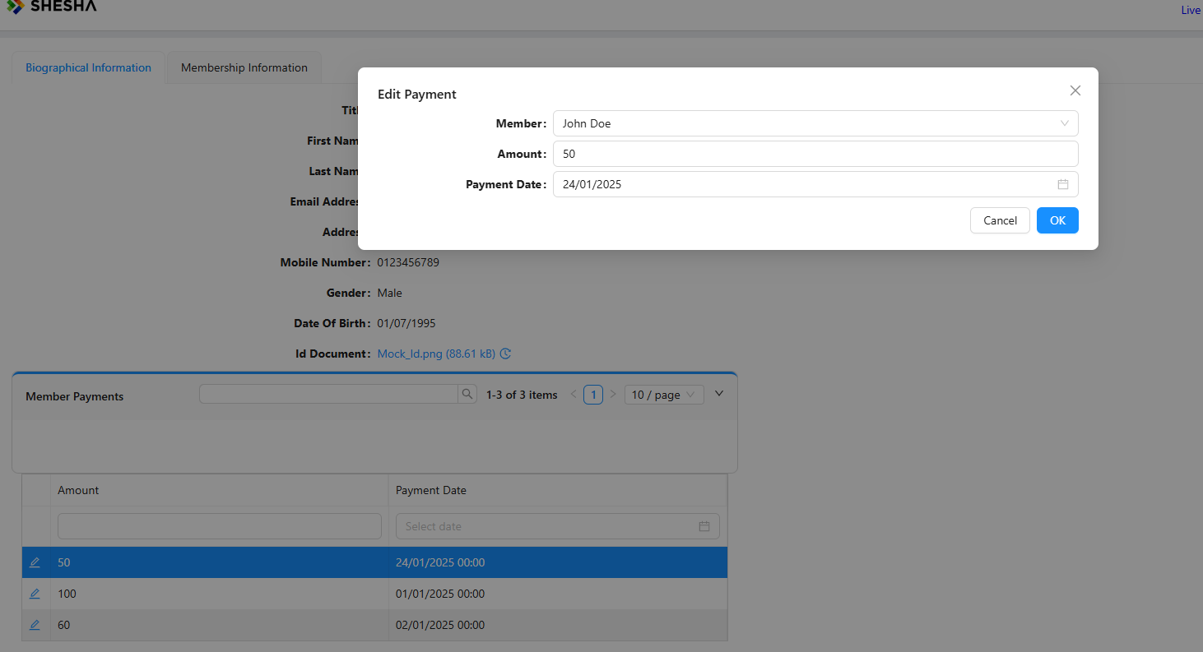Select page 1 in the pager
The height and width of the screenshot is (652, 1203).
[593, 395]
